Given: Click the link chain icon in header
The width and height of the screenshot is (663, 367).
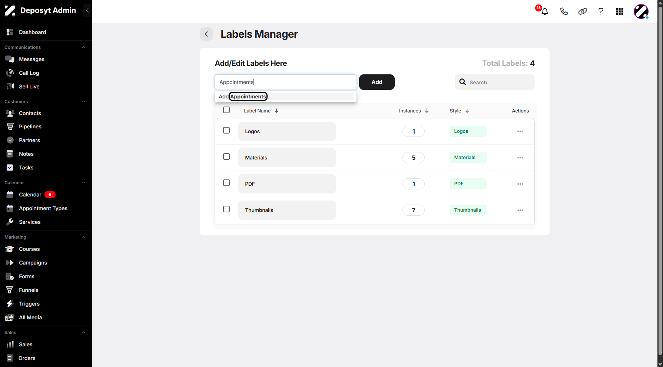Looking at the screenshot, I should [x=583, y=11].
